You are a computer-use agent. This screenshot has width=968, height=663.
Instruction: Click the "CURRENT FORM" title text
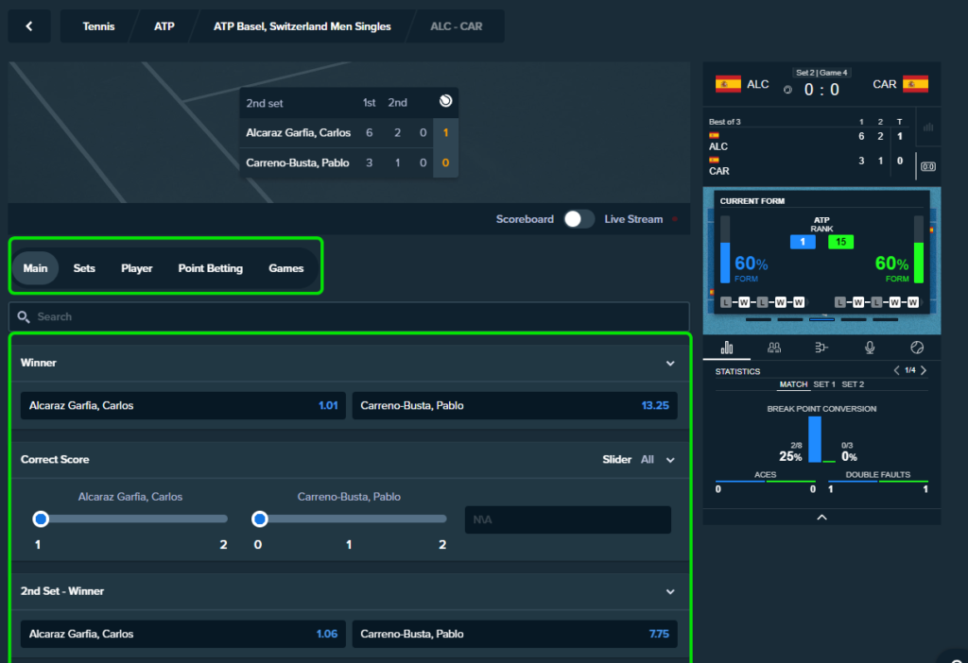[752, 201]
